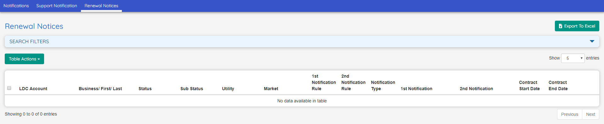The width and height of the screenshot is (604, 124).
Task: Sort table by the Sub Status column
Action: tap(191, 89)
